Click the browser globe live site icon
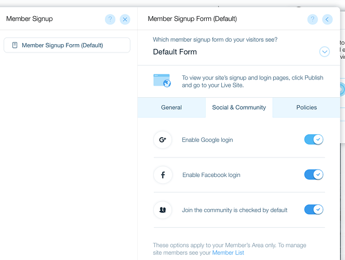 click(162, 81)
